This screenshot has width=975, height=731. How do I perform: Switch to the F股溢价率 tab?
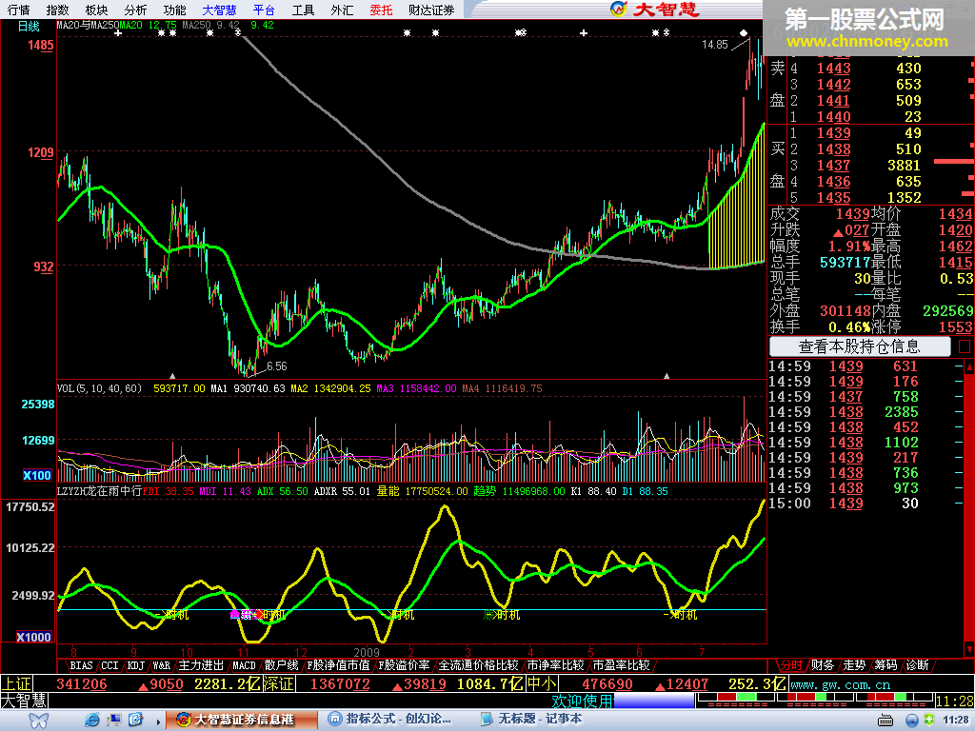pyautogui.click(x=404, y=665)
